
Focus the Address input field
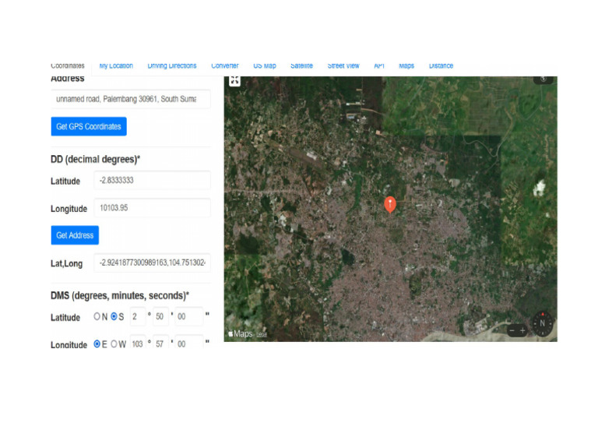[x=131, y=99]
